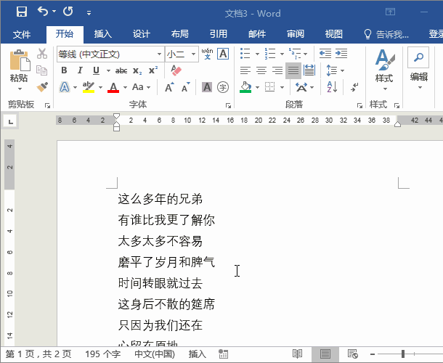The height and width of the screenshot is (363, 443).
Task: Click the Decrease Indent icon
Action: 325,54
